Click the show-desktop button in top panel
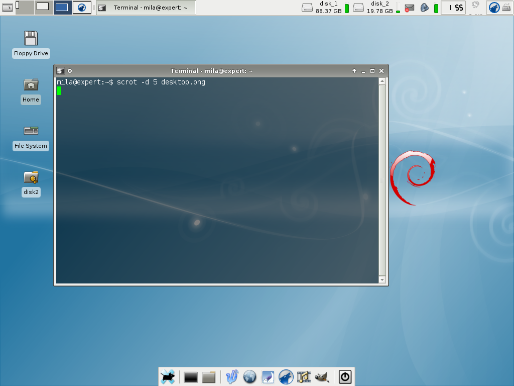 (x=8, y=7)
